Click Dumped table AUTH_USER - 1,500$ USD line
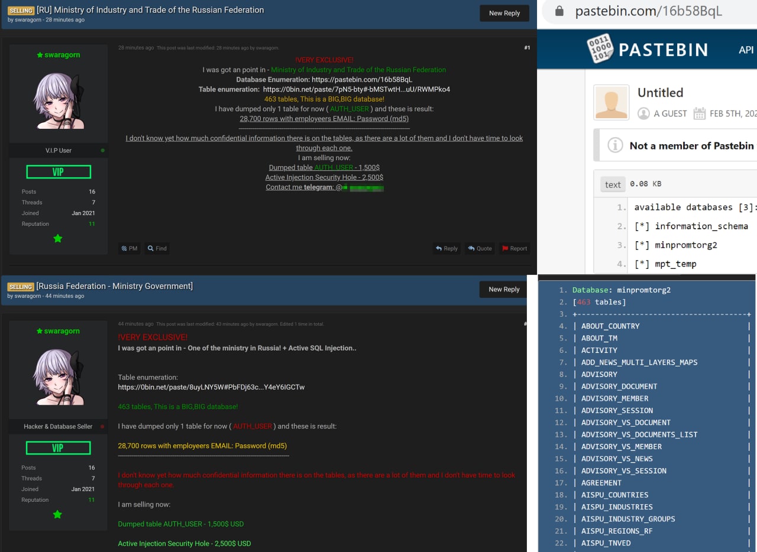The width and height of the screenshot is (757, 552). (181, 524)
